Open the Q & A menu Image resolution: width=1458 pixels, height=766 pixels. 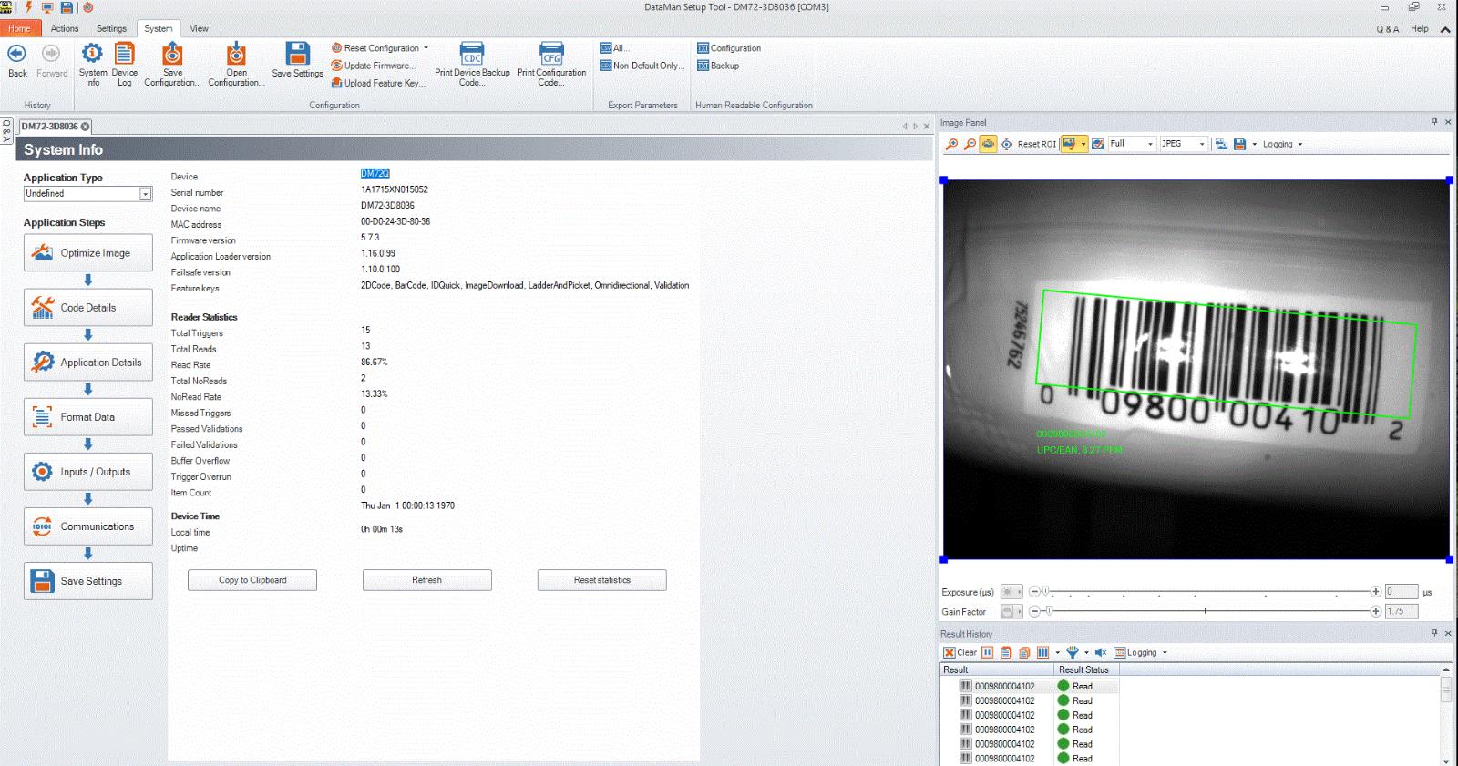tap(1387, 29)
